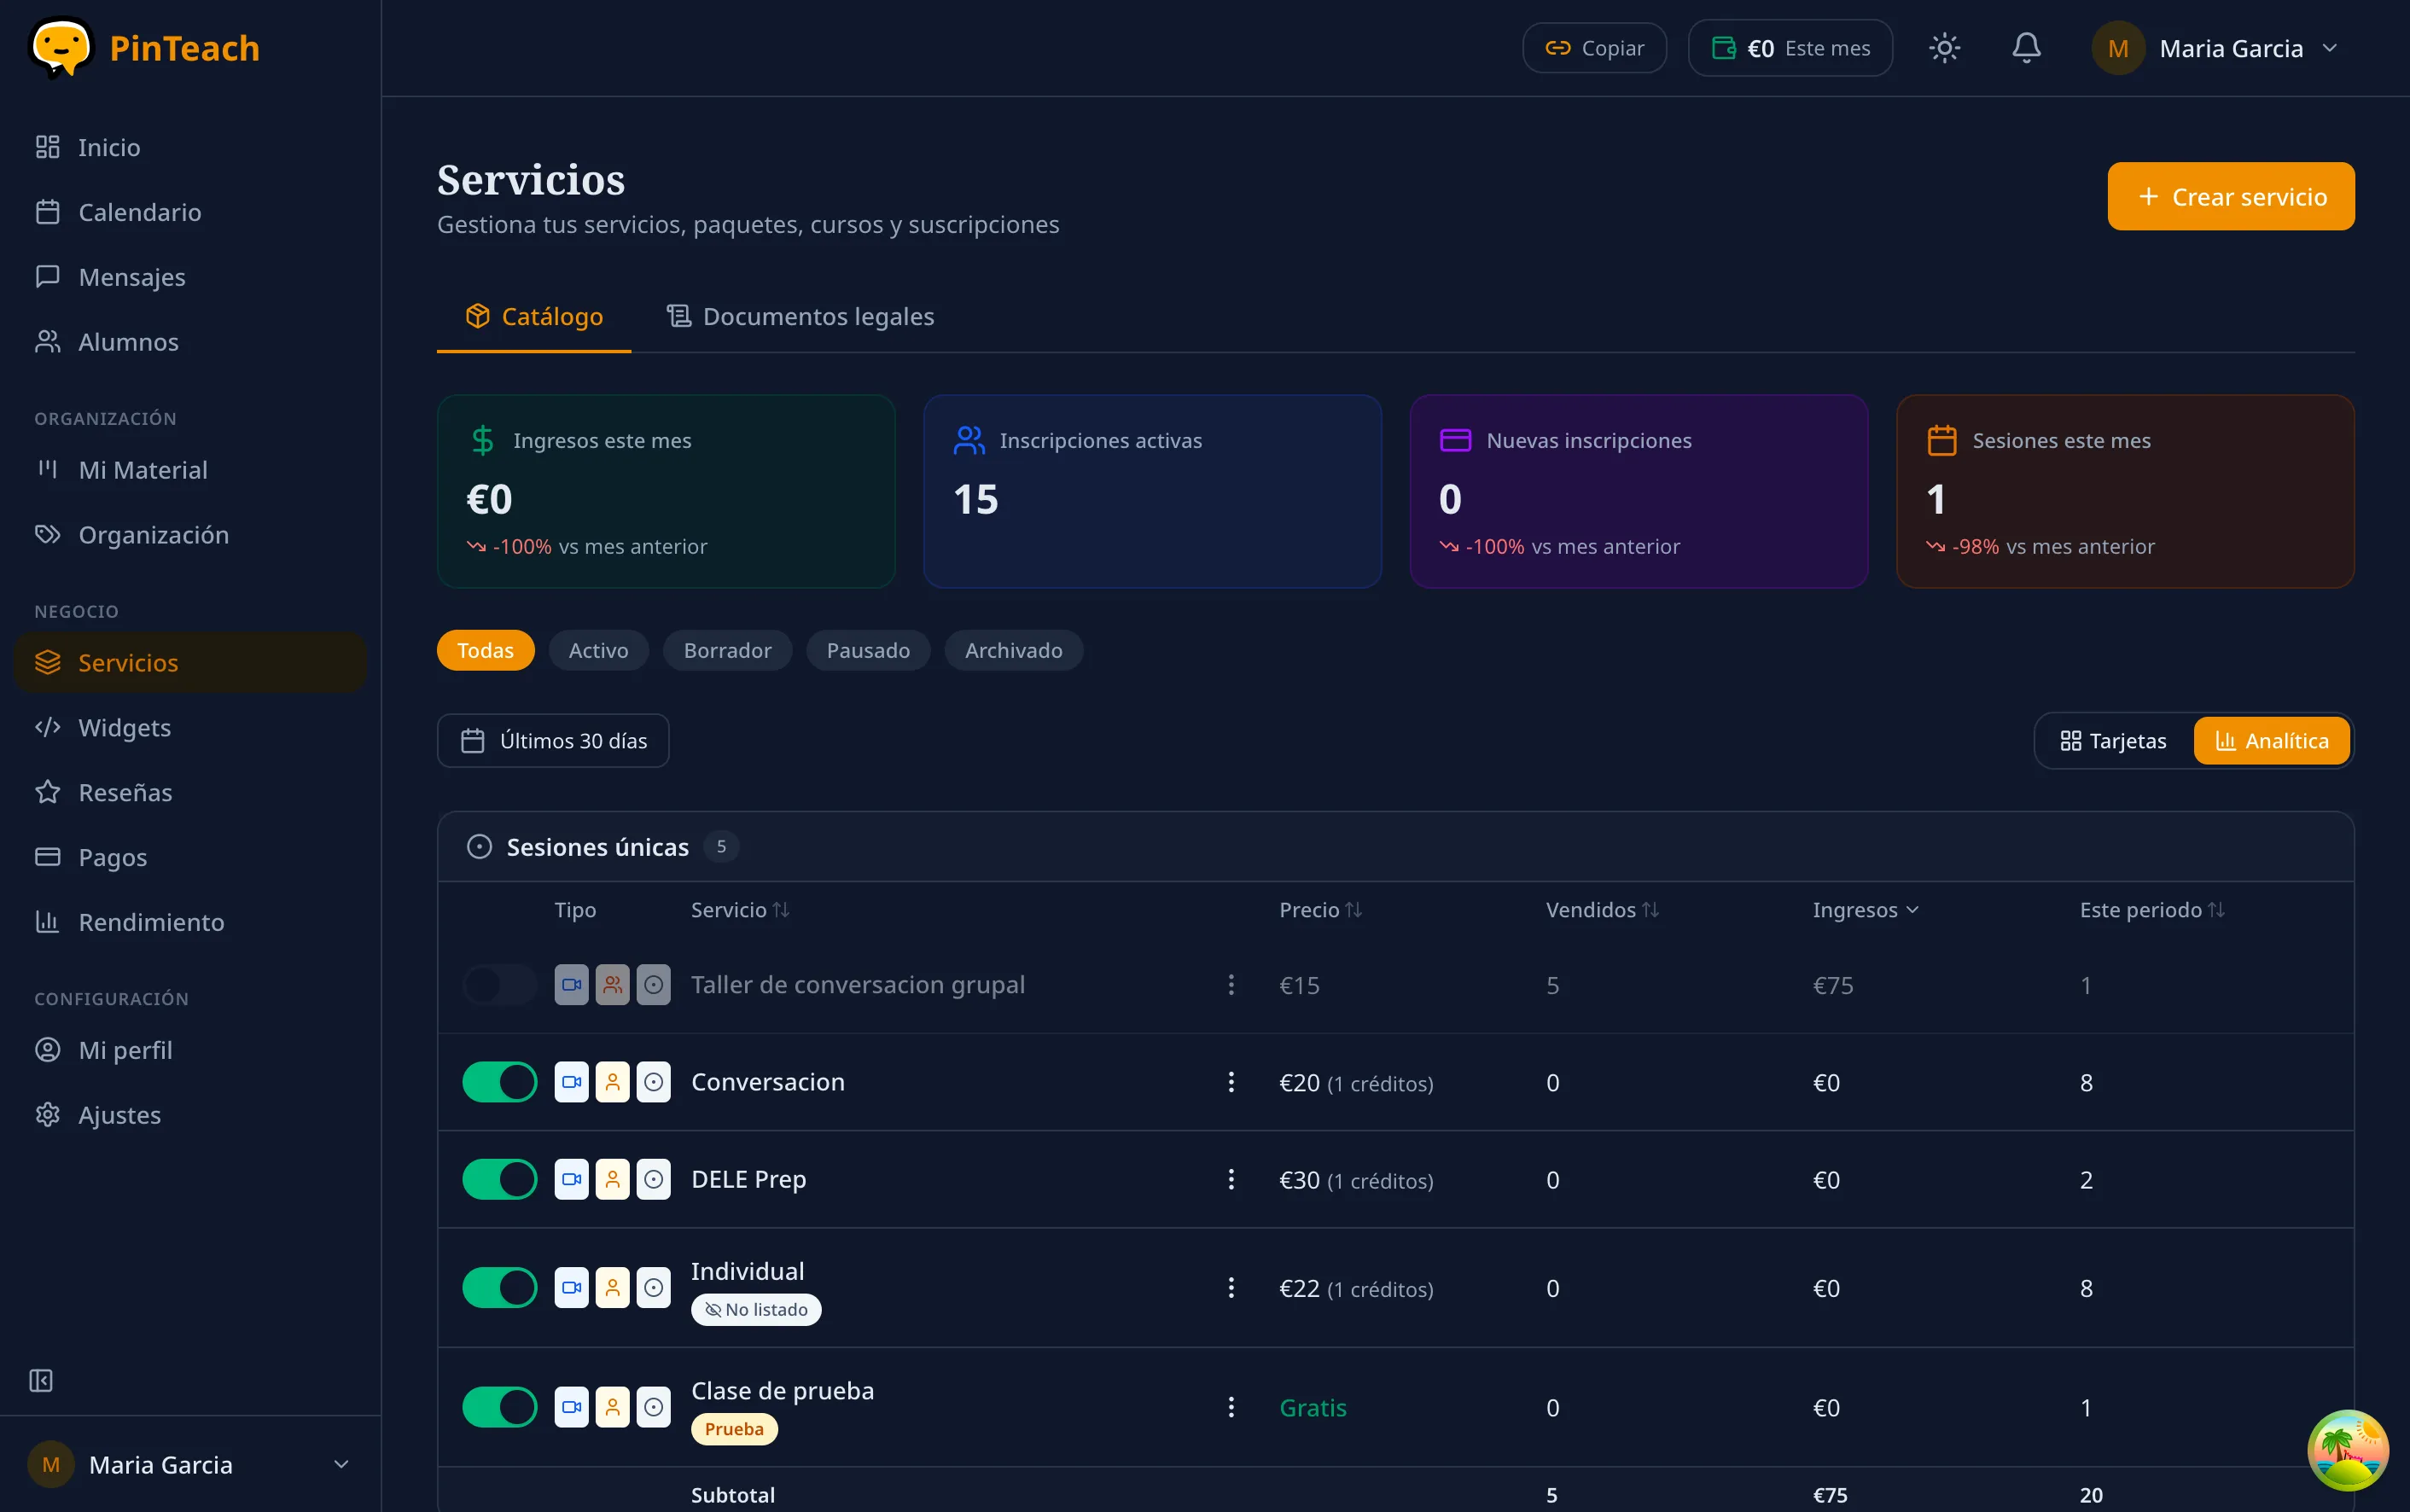Toggle the theme using the sun icon
This screenshot has height=1512, width=2410.
click(x=1943, y=47)
